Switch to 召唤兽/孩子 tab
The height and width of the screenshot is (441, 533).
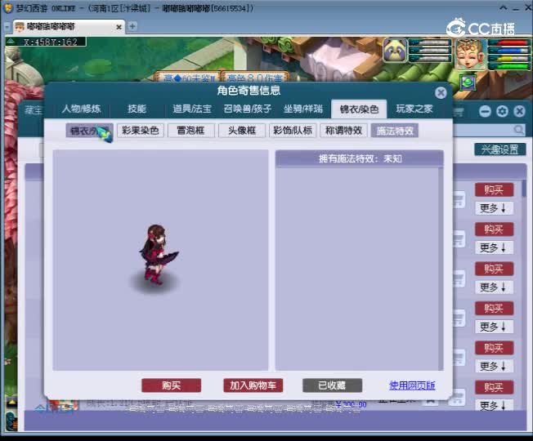(x=247, y=109)
